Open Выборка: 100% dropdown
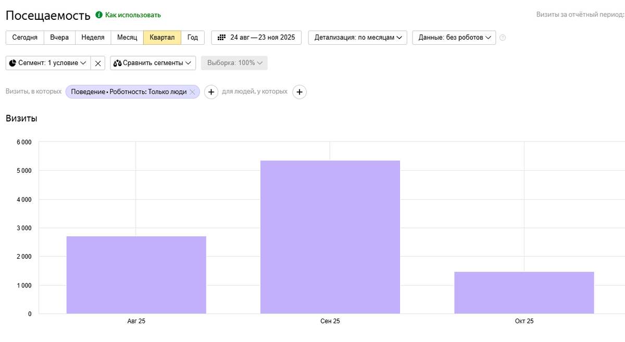 coord(234,63)
